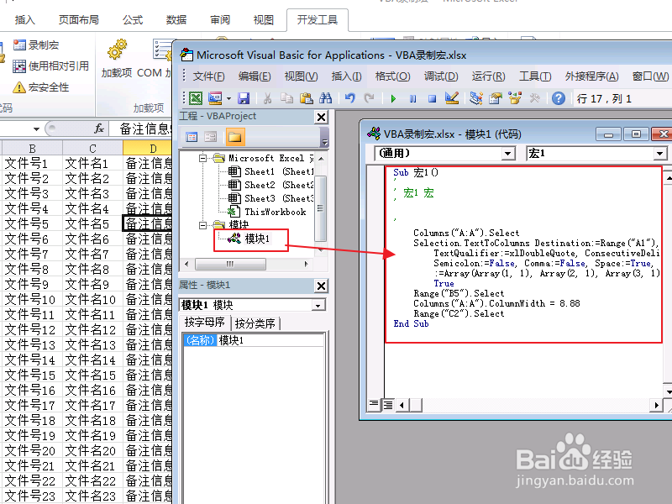Switch to the 公式 ribbon tab

(x=133, y=19)
